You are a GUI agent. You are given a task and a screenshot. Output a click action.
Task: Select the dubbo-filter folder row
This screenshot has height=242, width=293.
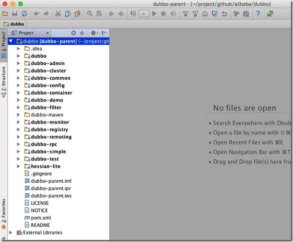(59, 108)
